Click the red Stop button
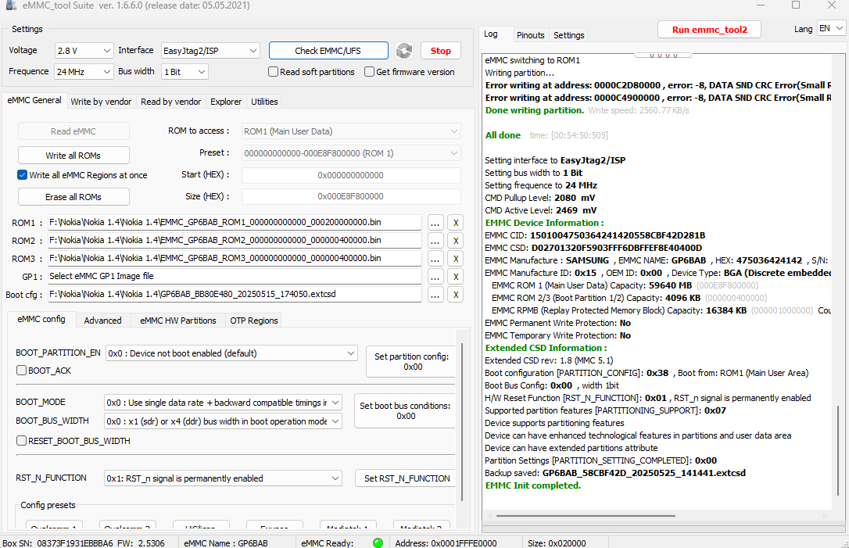 coord(441,50)
